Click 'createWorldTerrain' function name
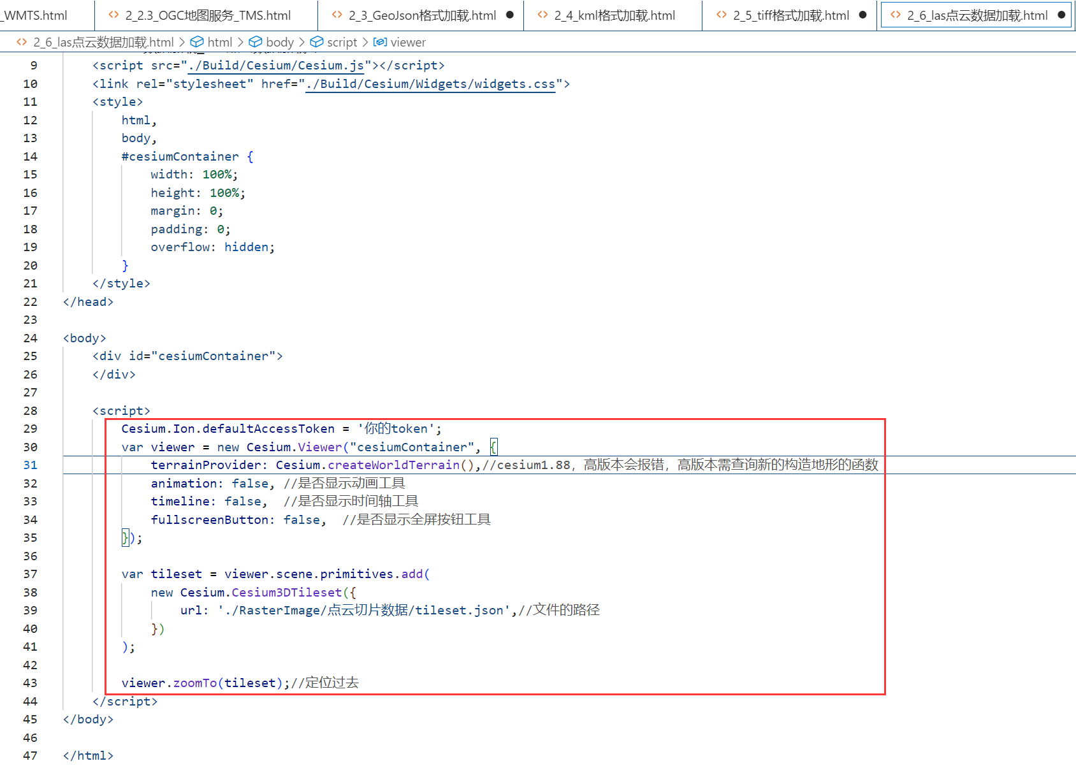 point(394,465)
